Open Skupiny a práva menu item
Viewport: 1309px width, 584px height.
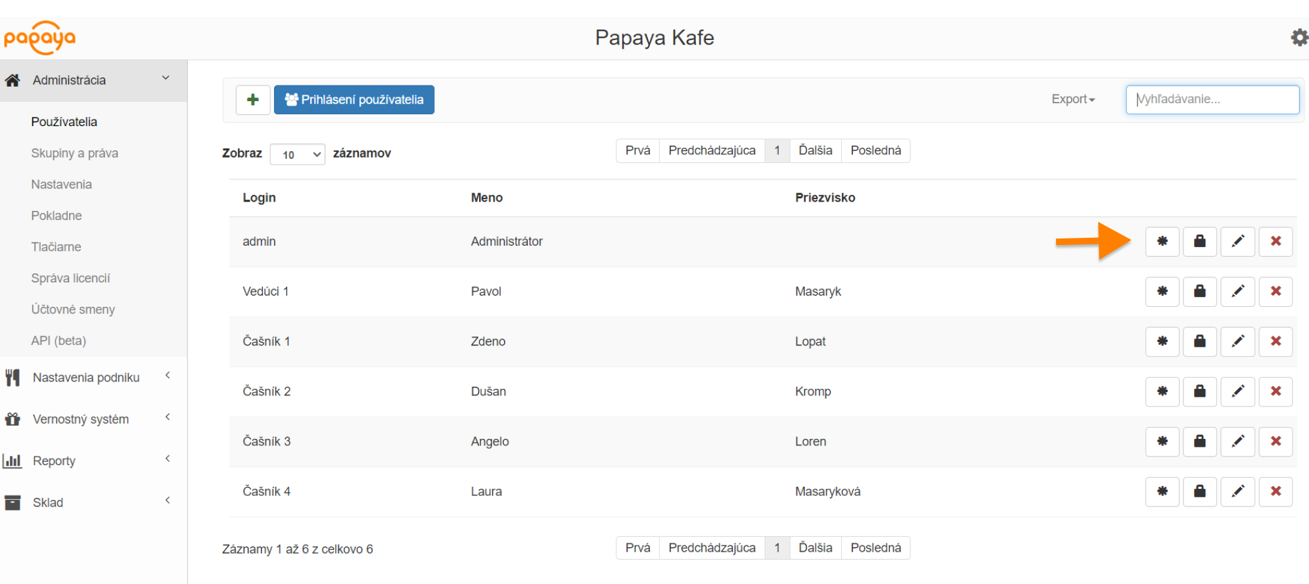point(74,153)
